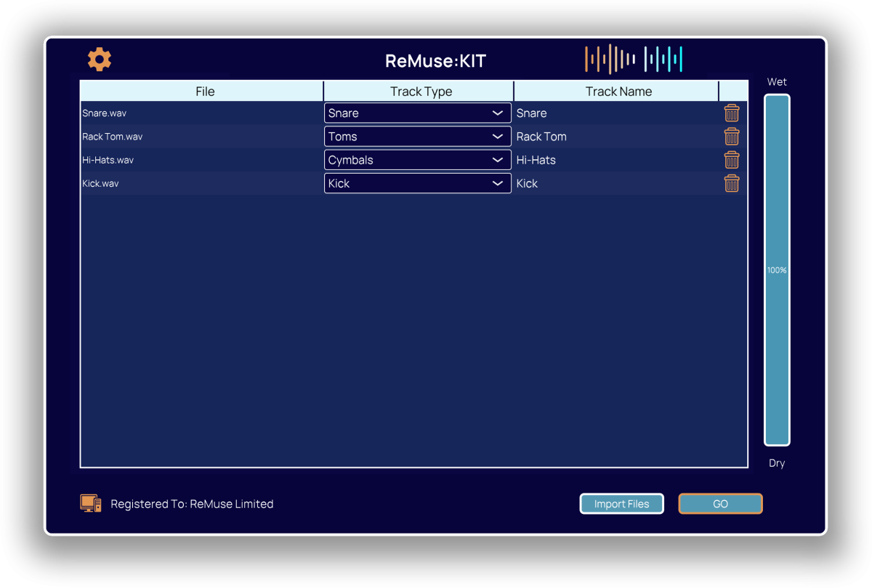The image size is (872, 588).
Task: Remove the Kick track using trash icon
Action: 732,183
